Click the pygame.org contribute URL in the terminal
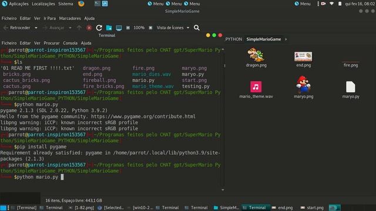The image size is (376, 211). pyautogui.click(x=143, y=117)
